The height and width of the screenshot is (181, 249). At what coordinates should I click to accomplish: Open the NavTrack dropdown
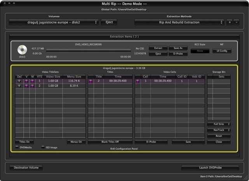point(219,130)
